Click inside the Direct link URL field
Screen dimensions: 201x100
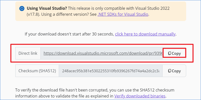click(102, 53)
